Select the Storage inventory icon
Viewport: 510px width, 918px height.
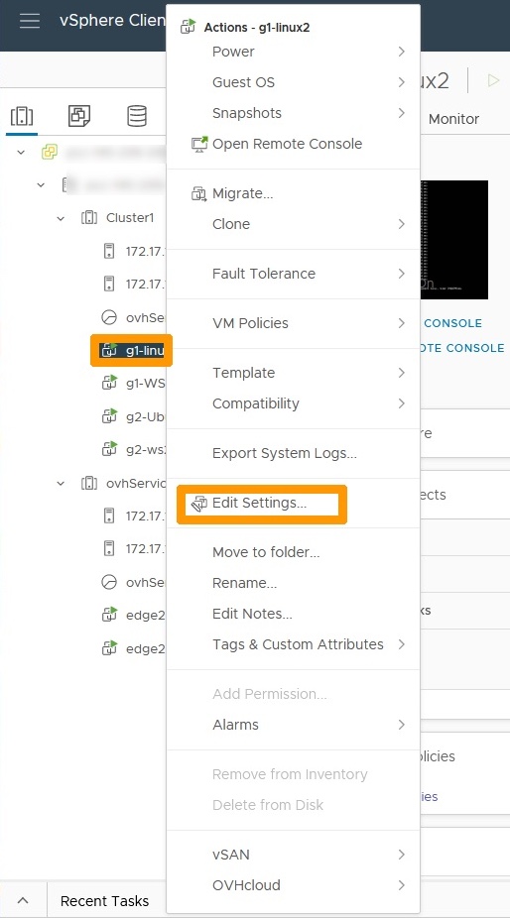(137, 116)
